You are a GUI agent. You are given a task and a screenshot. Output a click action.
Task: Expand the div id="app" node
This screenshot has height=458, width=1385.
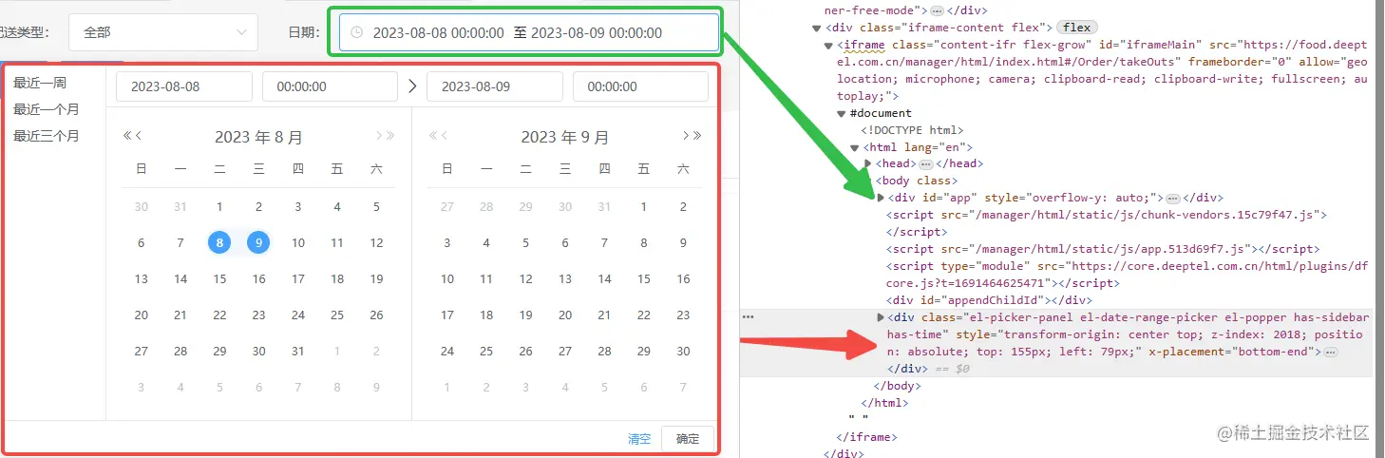[x=881, y=199]
